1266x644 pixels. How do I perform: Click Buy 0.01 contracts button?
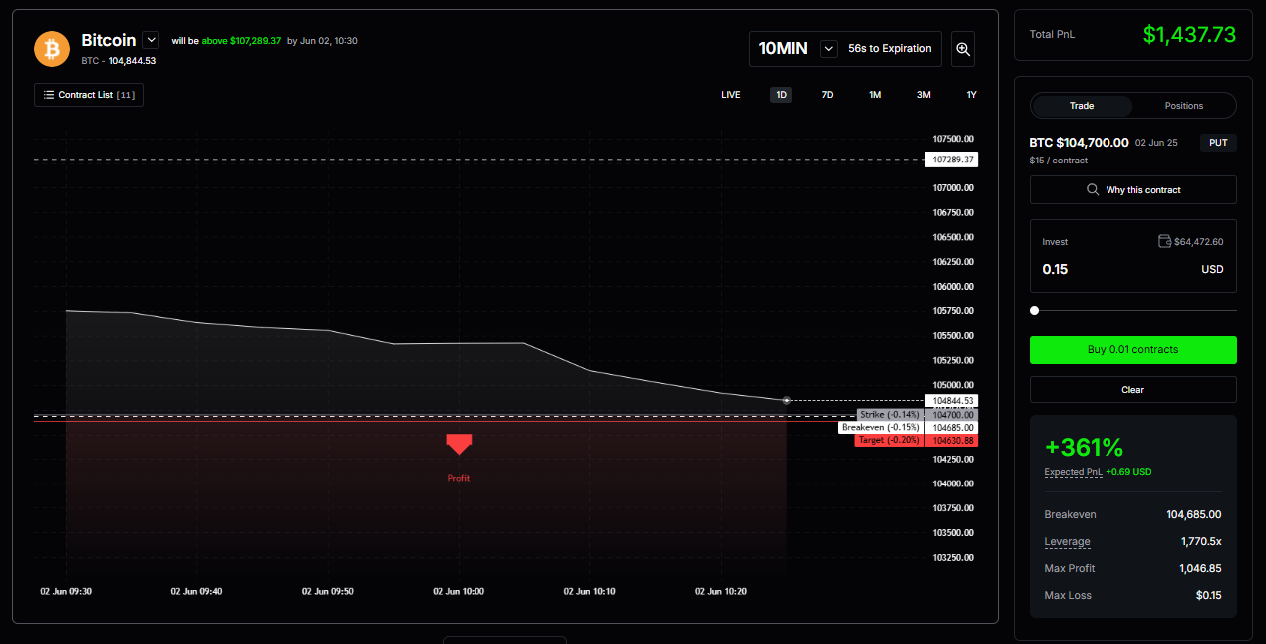tap(1133, 350)
